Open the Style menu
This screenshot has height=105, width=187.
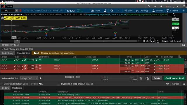click(x=129, y=10)
